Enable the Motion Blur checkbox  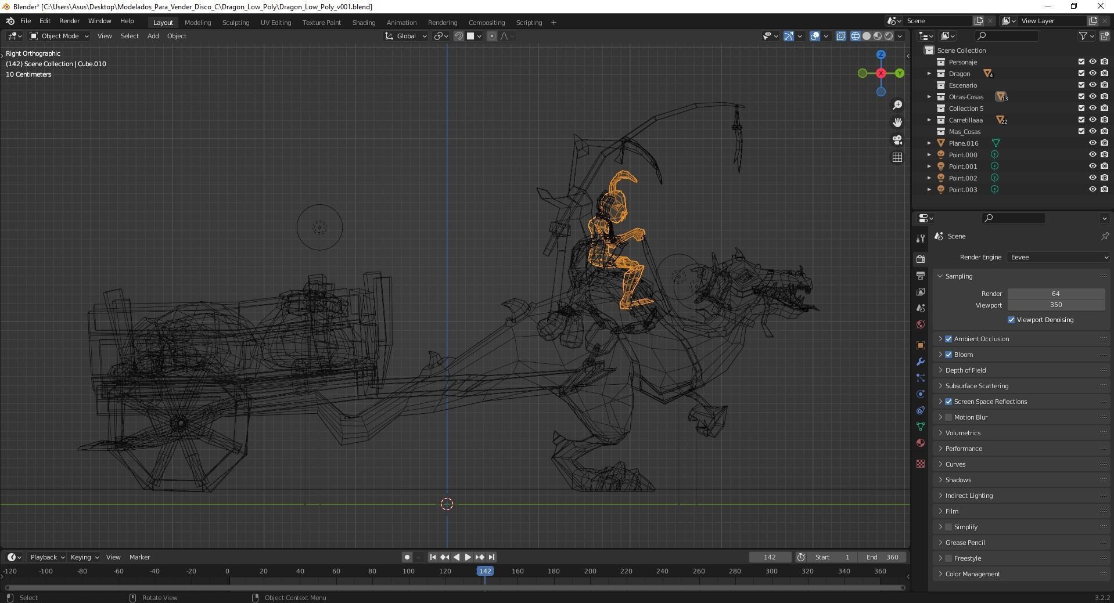[x=948, y=417]
